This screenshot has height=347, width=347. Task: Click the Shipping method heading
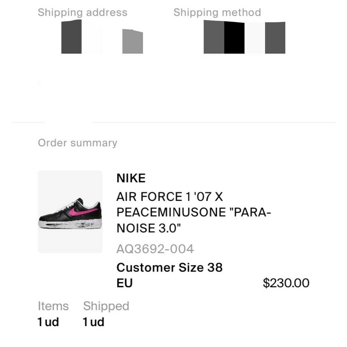click(x=217, y=13)
